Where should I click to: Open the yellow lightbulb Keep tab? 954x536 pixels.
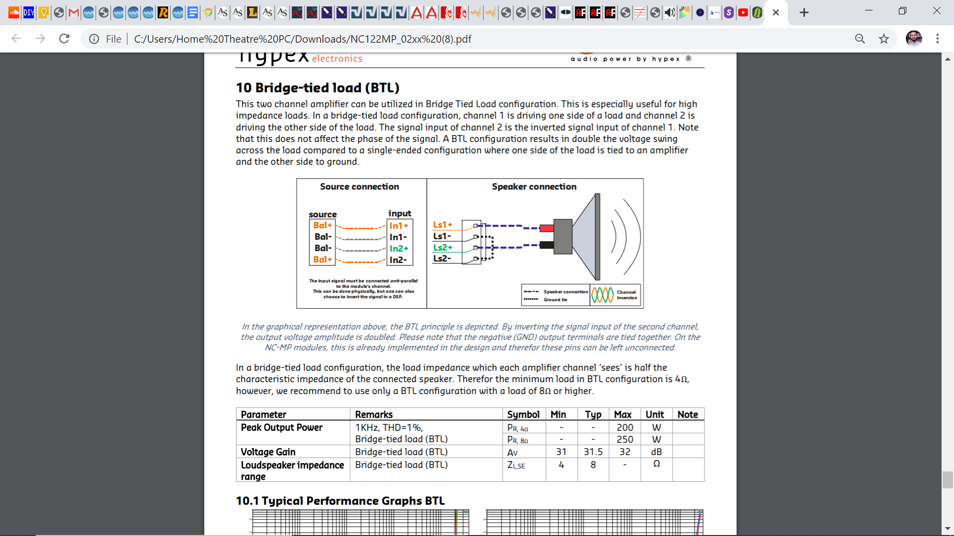click(x=44, y=13)
